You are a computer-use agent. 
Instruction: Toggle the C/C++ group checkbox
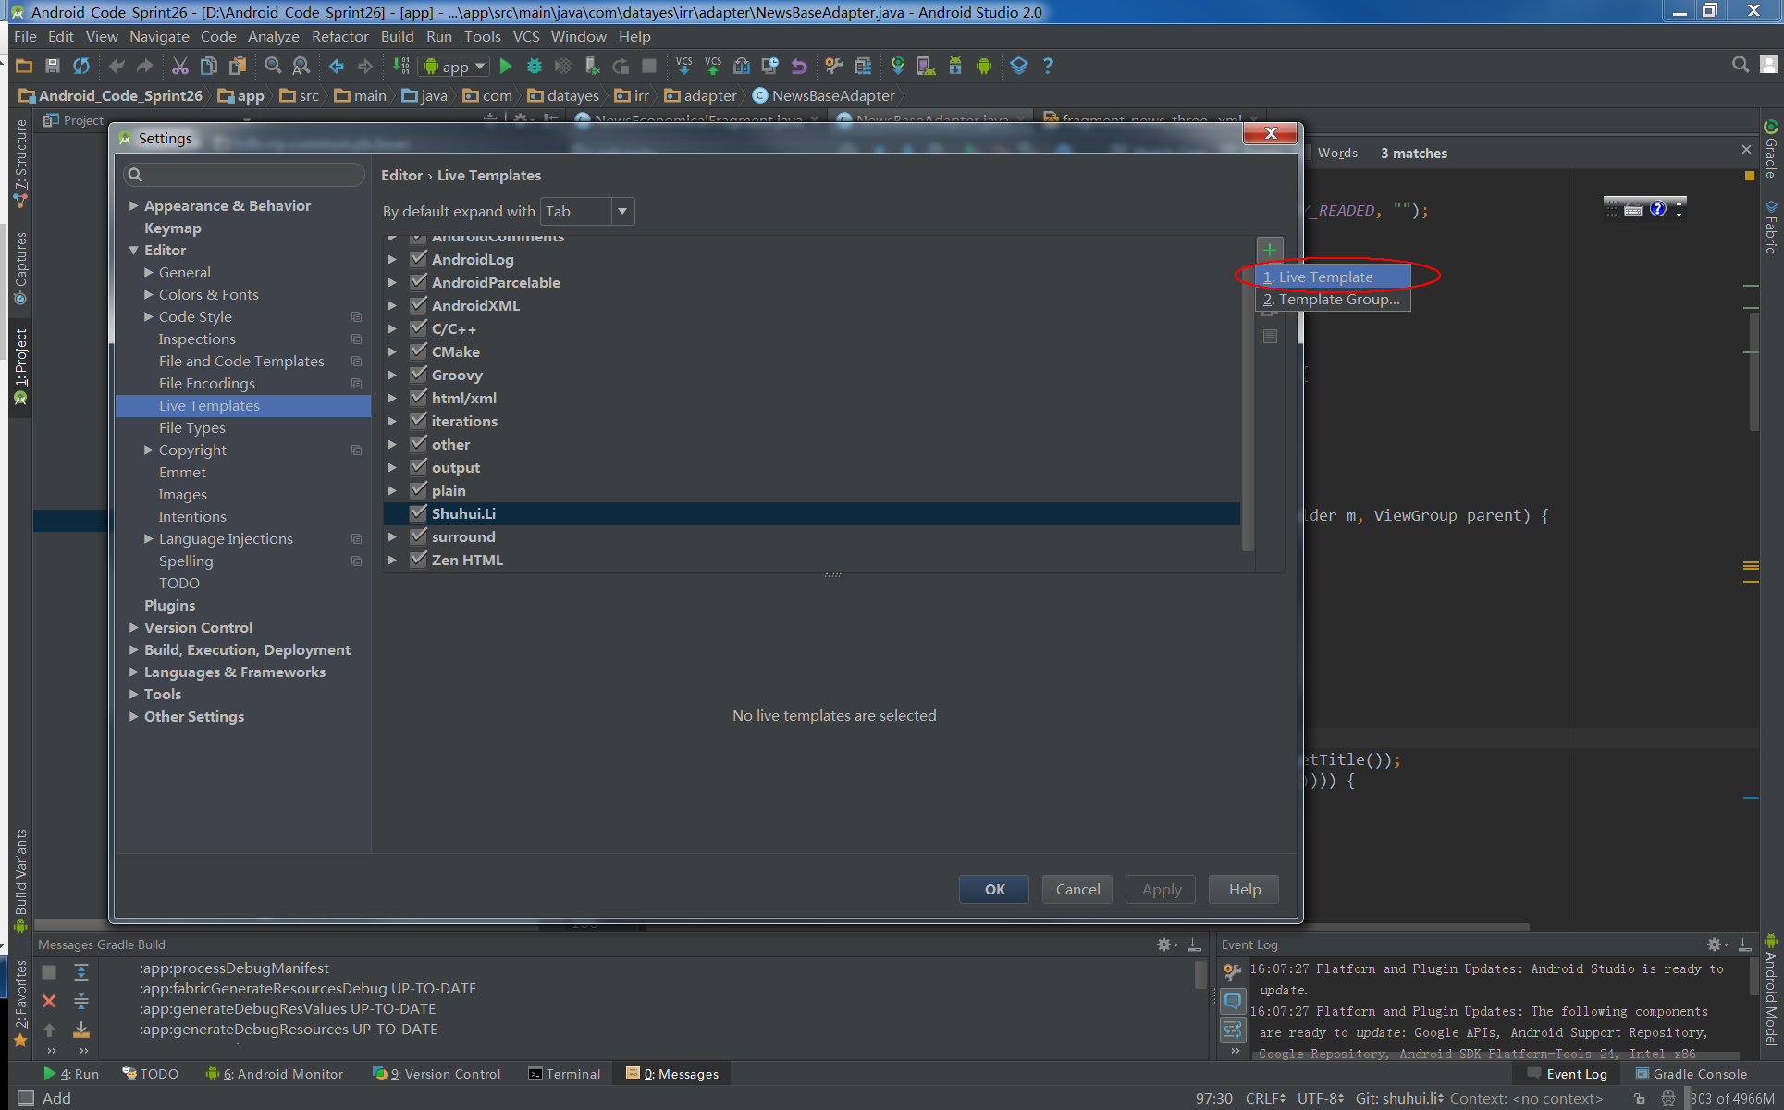pos(419,328)
